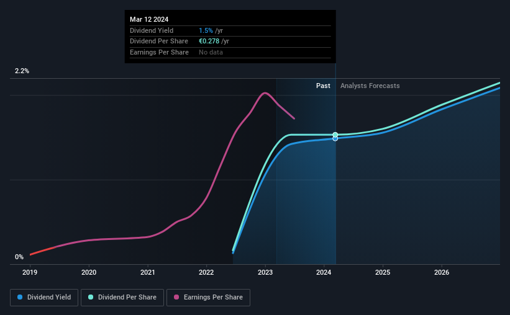Image resolution: width=510 pixels, height=315 pixels.
Task: Click the Past section label
Action: pos(323,86)
